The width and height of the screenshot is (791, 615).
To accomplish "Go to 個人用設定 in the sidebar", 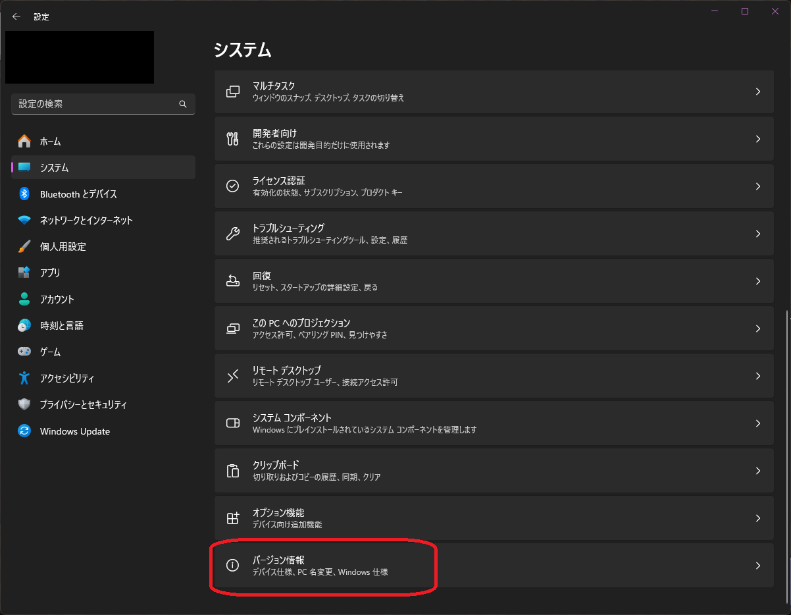I will pos(63,246).
